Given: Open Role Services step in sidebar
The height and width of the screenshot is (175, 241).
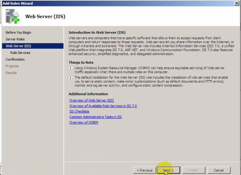Looking at the screenshot, I should (x=20, y=52).
